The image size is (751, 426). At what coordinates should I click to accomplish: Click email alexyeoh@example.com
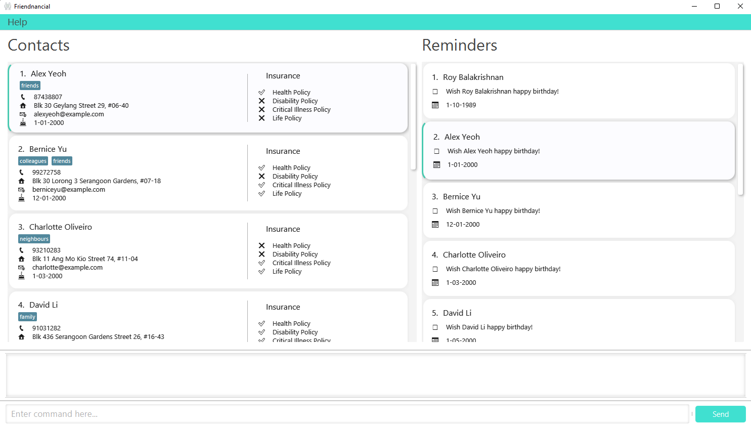[69, 114]
